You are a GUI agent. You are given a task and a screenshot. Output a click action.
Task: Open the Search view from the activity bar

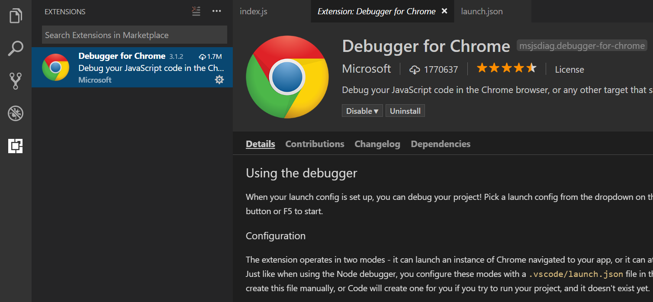[16, 48]
